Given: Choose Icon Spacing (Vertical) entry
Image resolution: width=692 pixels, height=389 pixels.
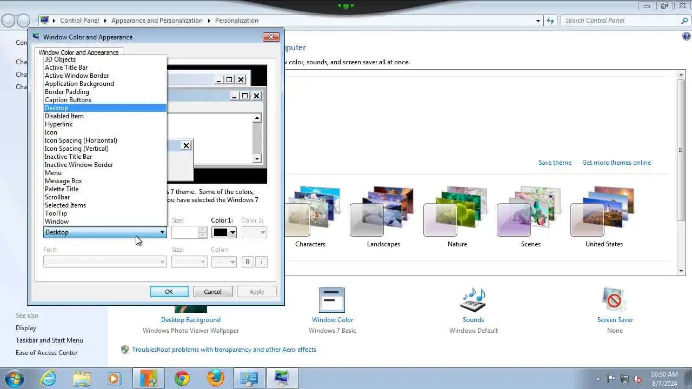Looking at the screenshot, I should [105, 149].
